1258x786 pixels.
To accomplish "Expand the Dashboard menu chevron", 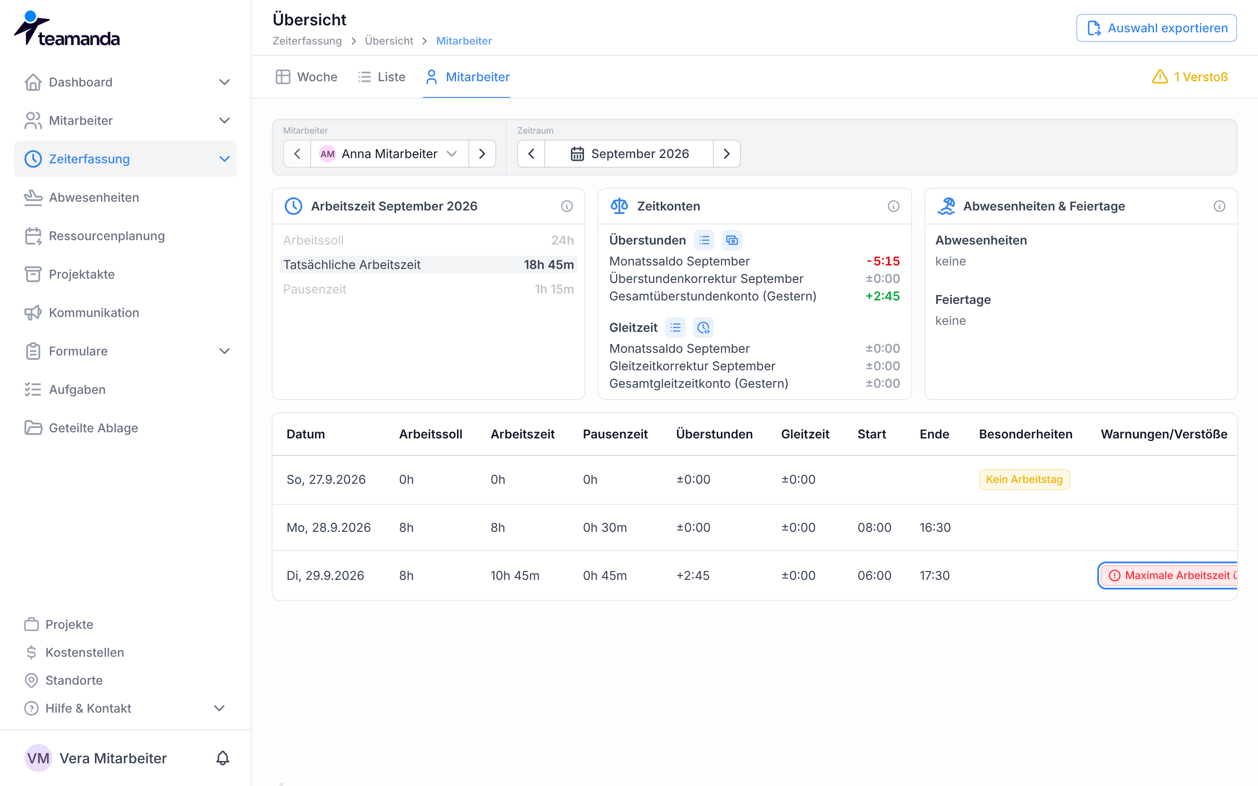I will click(x=224, y=82).
